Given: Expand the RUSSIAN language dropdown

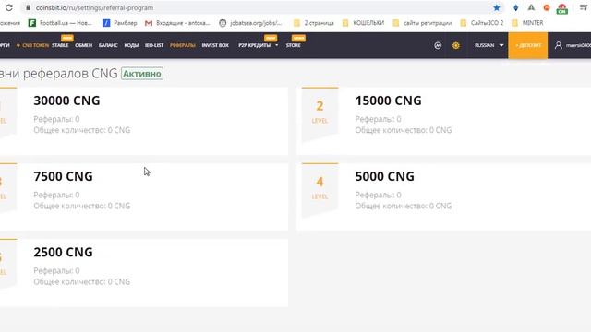Looking at the screenshot, I should [488, 45].
